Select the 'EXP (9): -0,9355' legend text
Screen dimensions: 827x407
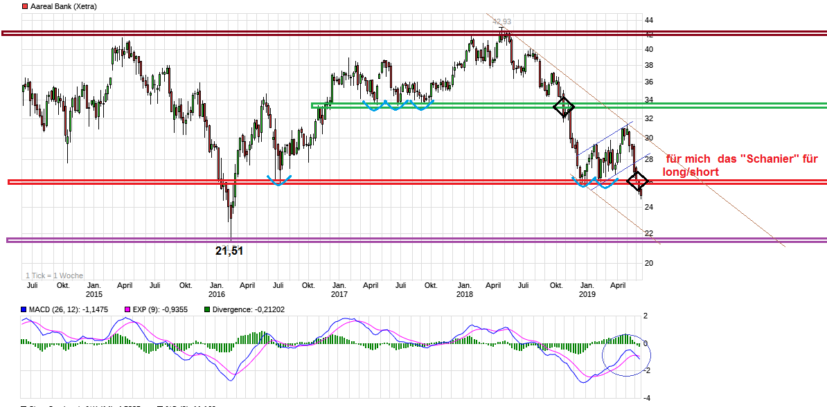160,310
